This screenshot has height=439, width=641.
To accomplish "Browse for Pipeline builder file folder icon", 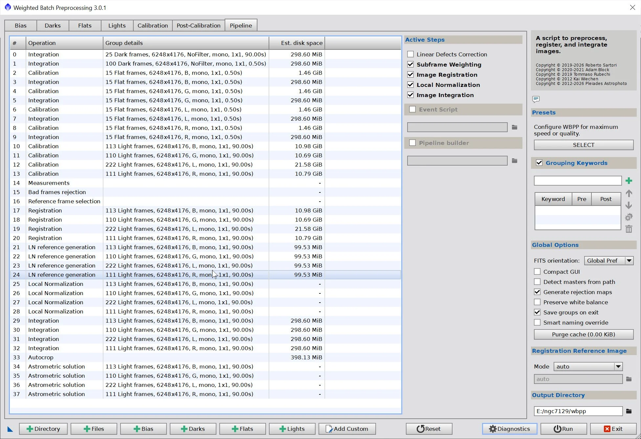I will 515,161.
